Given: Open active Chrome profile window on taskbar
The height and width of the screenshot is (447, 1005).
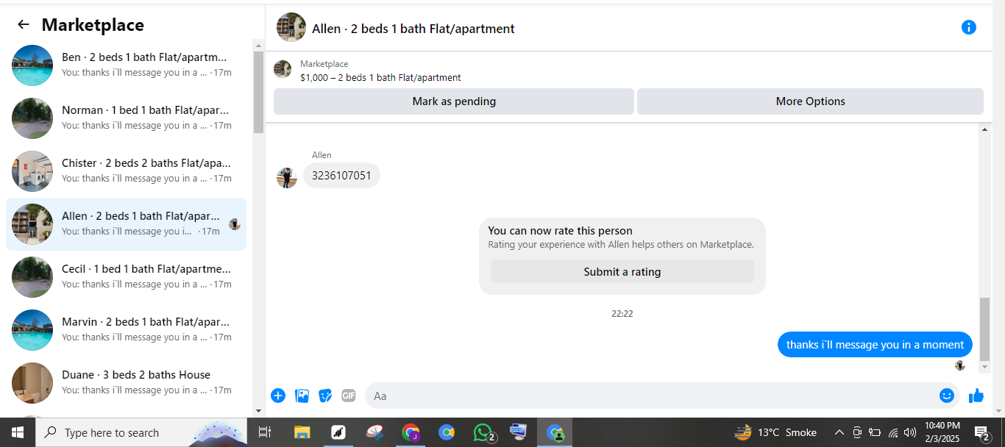Looking at the screenshot, I should pos(555,432).
